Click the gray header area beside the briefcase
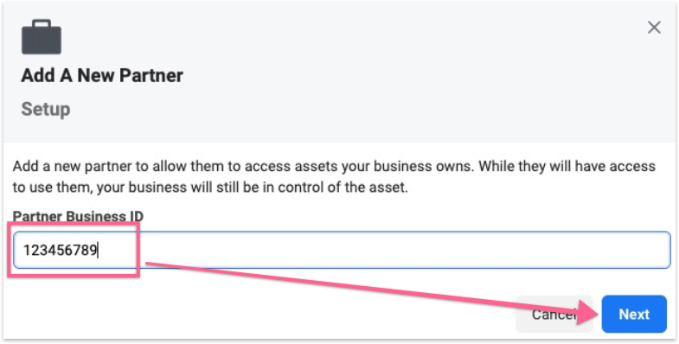 (347, 39)
